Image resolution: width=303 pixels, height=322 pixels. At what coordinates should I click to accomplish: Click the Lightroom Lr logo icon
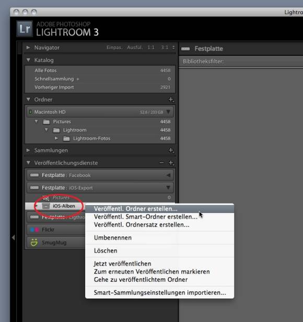25,29
